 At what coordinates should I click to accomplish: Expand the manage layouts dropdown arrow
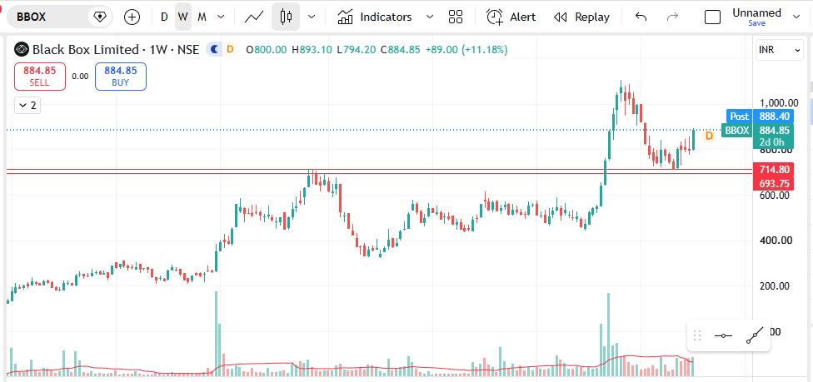[796, 17]
